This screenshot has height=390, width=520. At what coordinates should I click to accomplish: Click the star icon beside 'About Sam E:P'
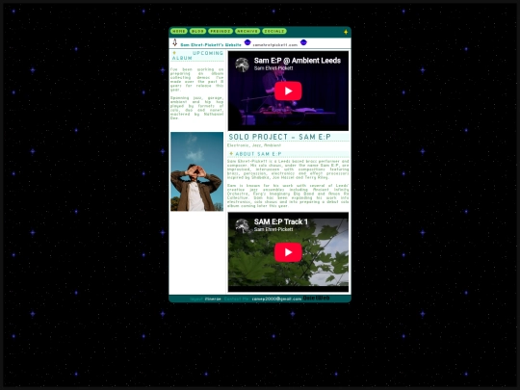[x=231, y=153]
